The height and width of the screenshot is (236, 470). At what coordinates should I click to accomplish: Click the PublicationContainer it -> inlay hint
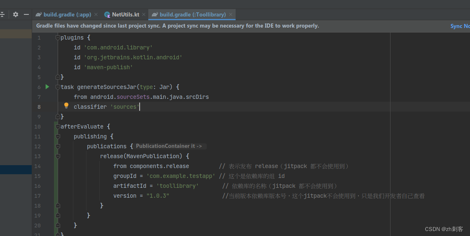(x=169, y=146)
